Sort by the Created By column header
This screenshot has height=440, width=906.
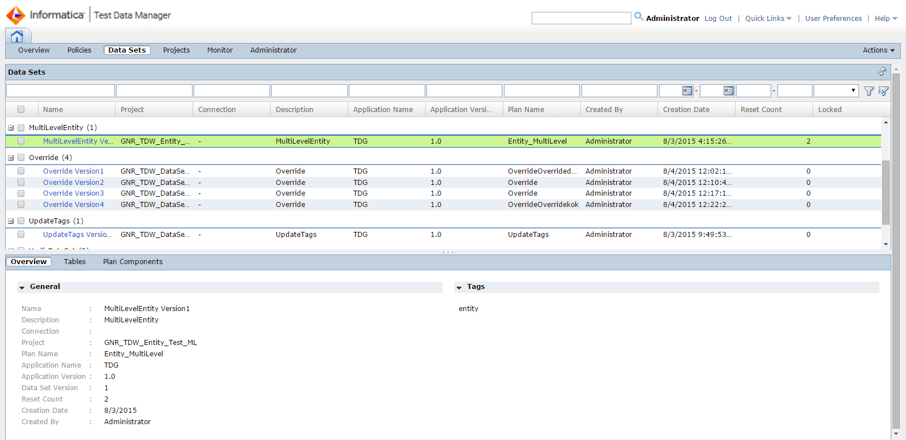coord(604,110)
